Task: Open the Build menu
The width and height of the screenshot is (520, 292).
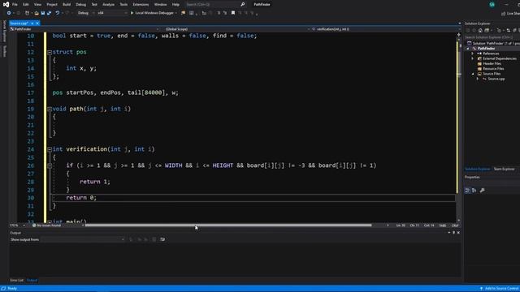Action: click(x=67, y=4)
